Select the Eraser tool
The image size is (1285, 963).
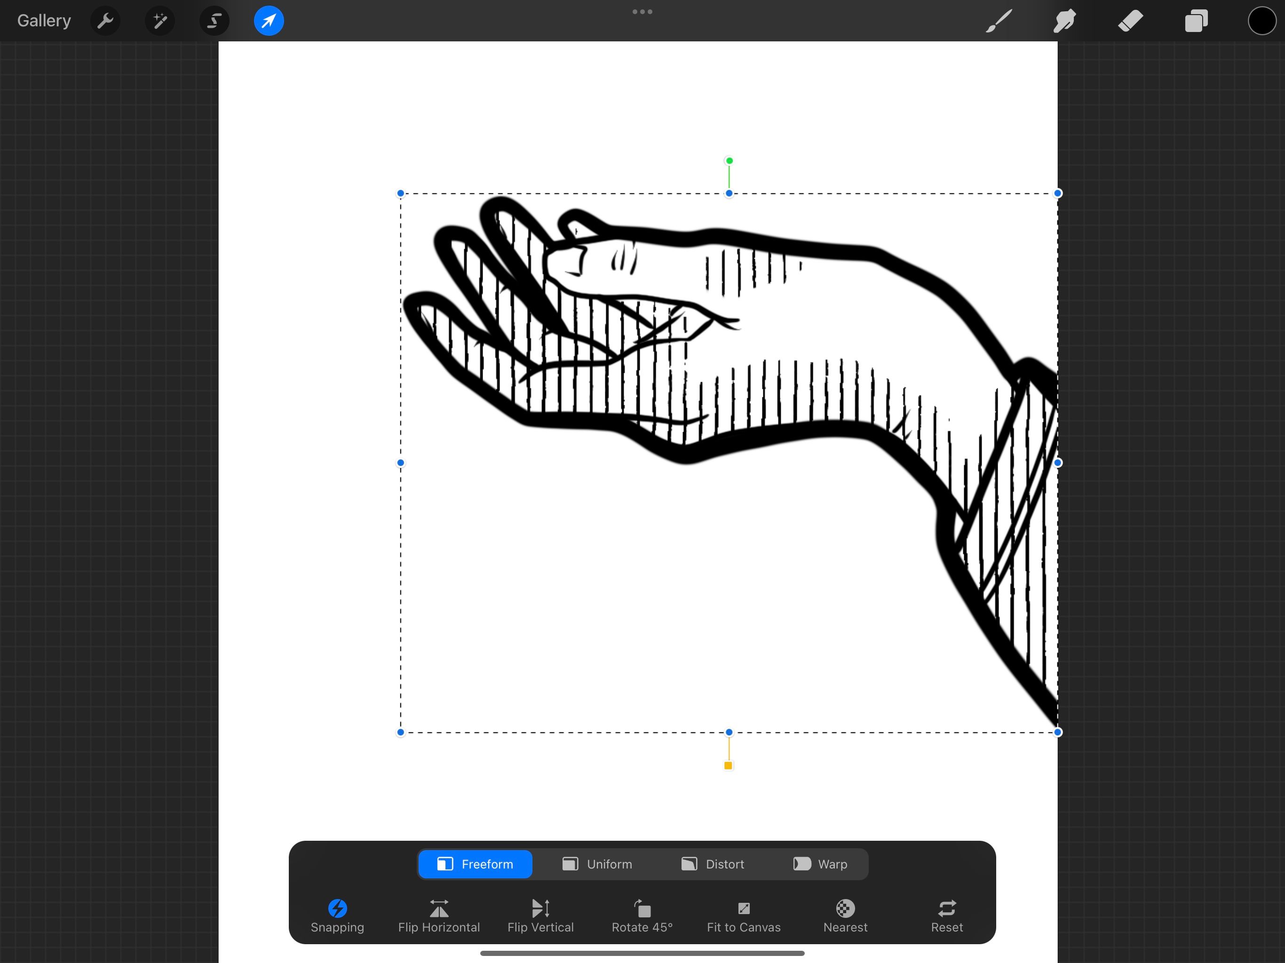click(1131, 20)
